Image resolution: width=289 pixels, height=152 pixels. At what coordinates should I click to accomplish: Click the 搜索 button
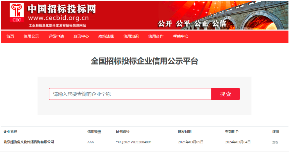coord(226,94)
